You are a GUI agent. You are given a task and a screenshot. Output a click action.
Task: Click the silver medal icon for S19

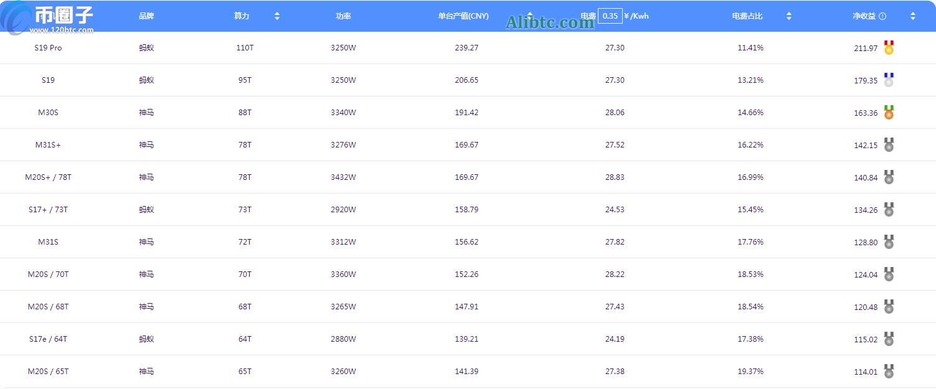[x=889, y=80]
